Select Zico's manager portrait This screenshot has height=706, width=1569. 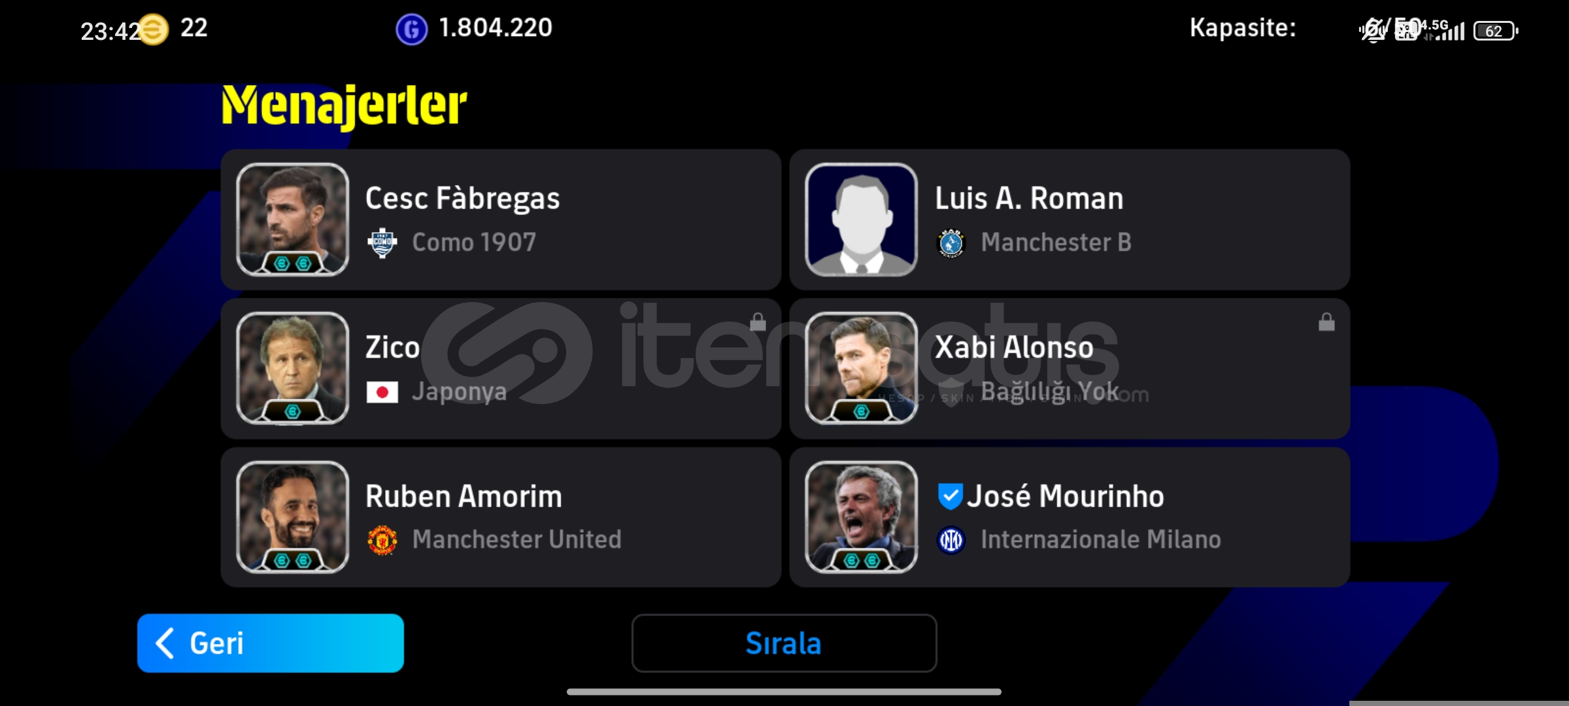292,368
